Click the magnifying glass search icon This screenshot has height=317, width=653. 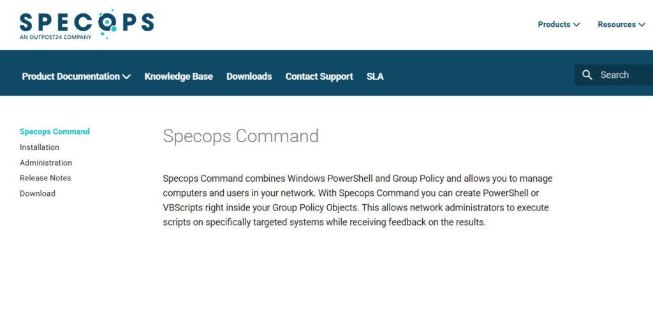coord(587,75)
